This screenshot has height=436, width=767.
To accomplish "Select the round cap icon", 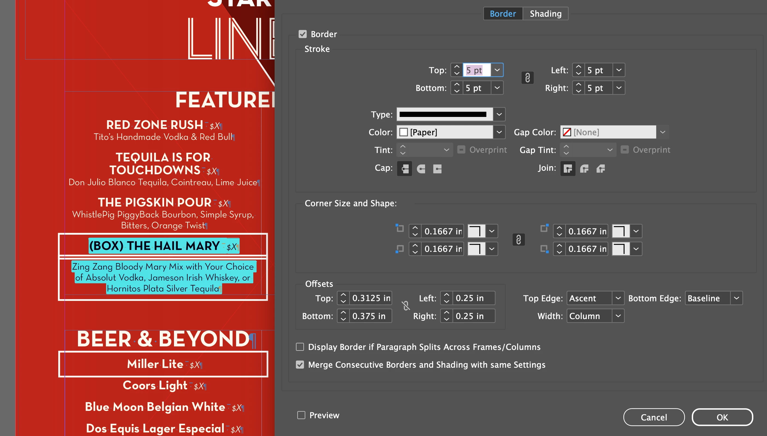I will (421, 169).
